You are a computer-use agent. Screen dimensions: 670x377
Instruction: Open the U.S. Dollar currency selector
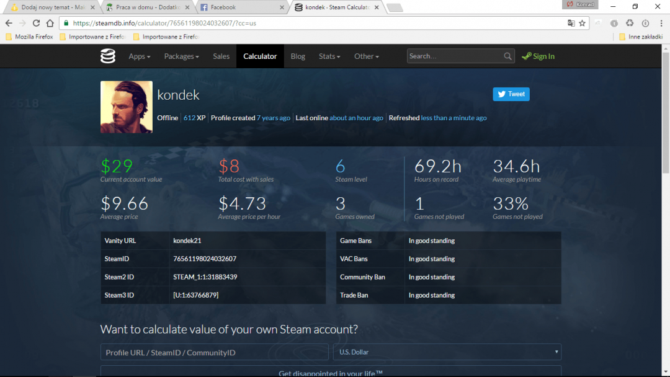click(447, 352)
